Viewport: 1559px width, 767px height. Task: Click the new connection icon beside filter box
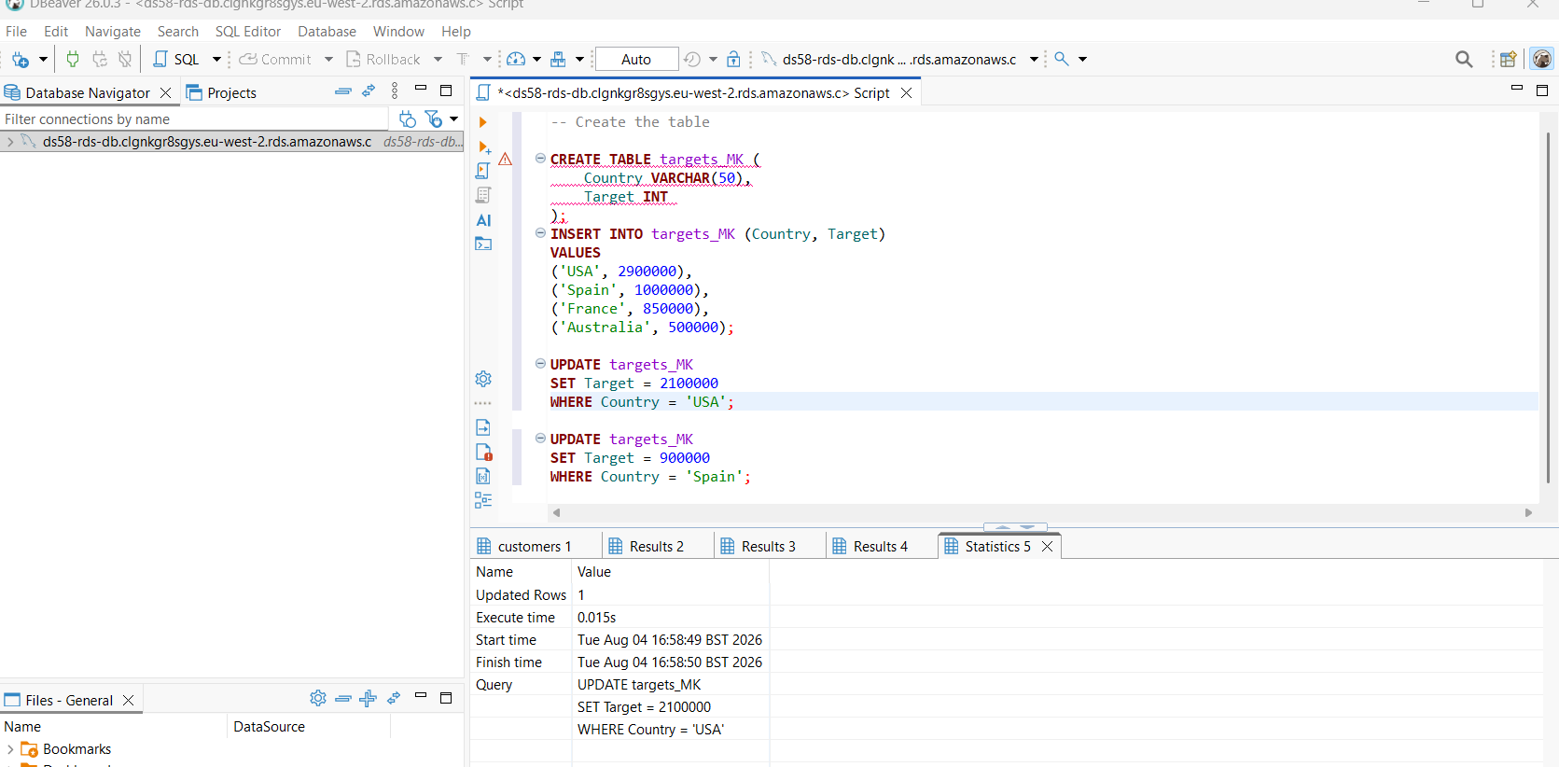coord(408,119)
